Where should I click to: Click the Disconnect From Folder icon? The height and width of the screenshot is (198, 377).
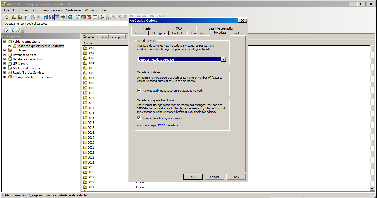coord(20,17)
